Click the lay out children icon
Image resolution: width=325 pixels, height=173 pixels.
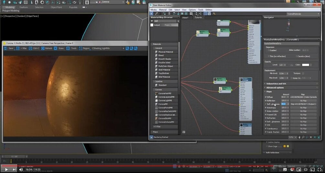pyautogui.click(x=200, y=14)
